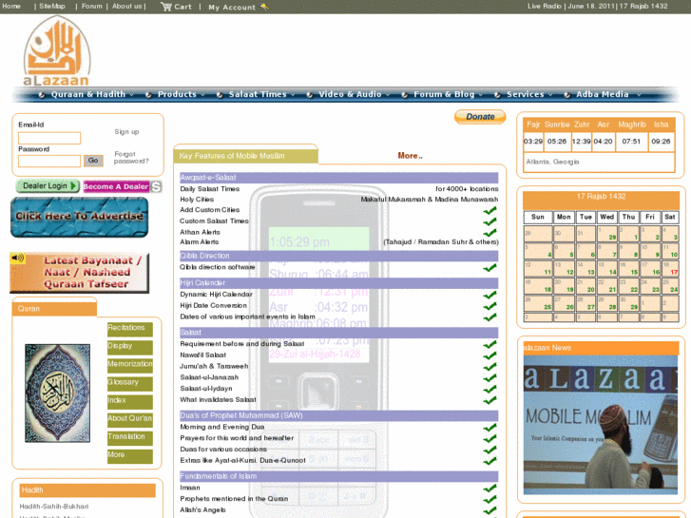Click the speaker icon on Bayanaat banner
The image size is (691, 518).
[x=18, y=258]
